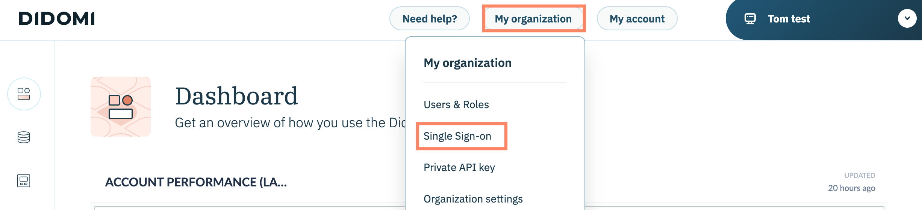Click the monitor icon beside Tom test

tap(750, 19)
